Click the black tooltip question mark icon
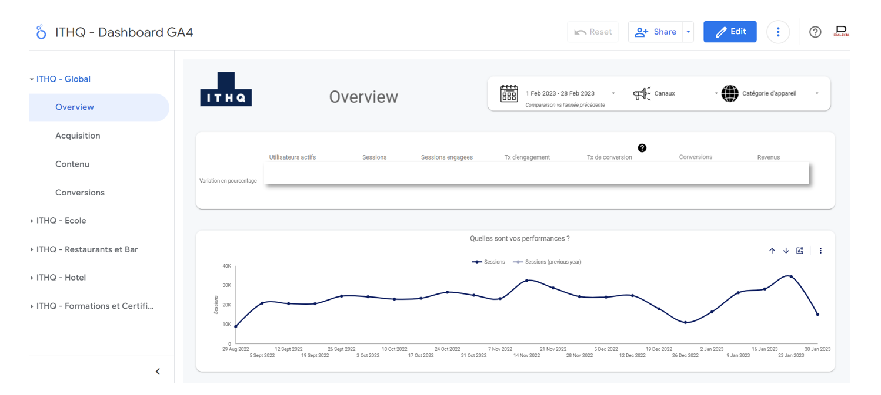 click(x=642, y=148)
